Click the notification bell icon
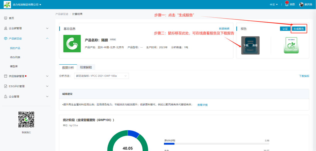Image resolution: width=316 pixels, height=151 pixels. click(x=287, y=4)
